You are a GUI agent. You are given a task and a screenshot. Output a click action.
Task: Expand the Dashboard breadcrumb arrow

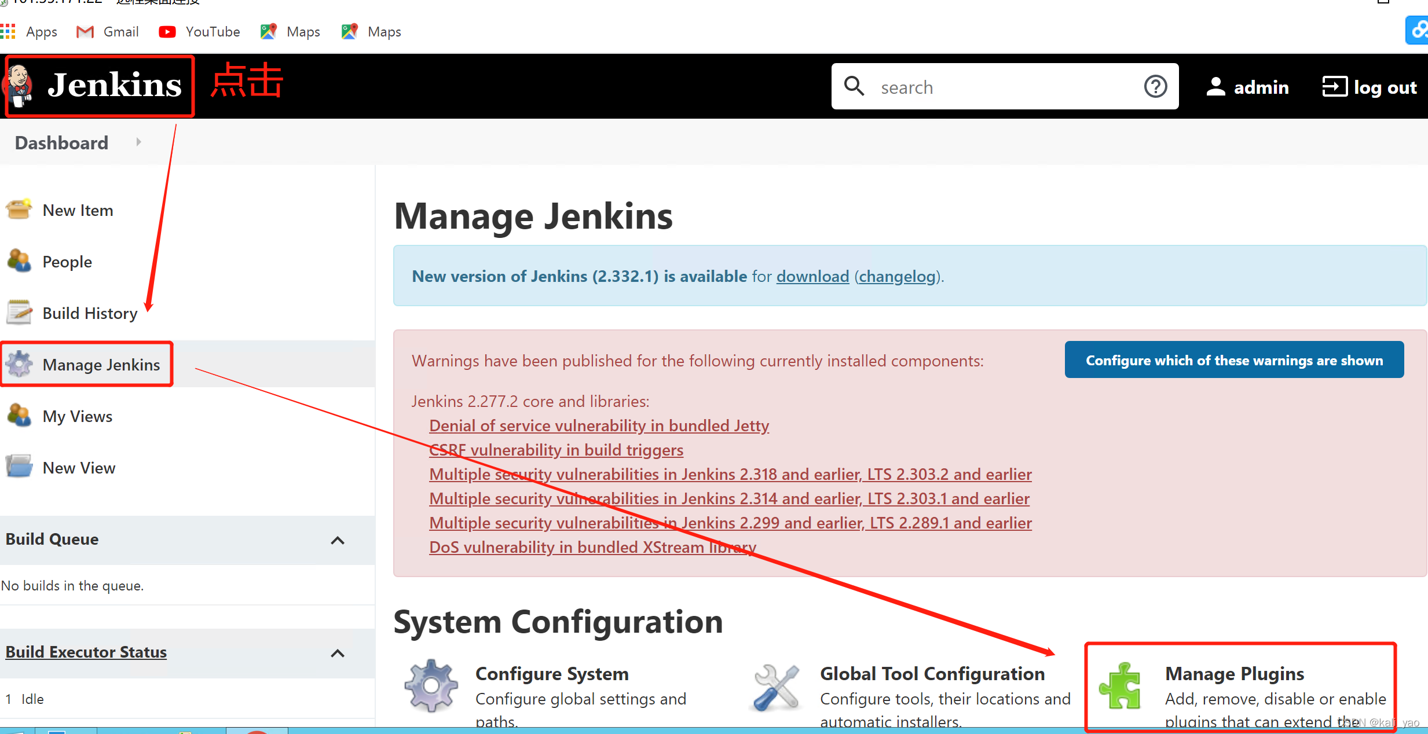(138, 142)
